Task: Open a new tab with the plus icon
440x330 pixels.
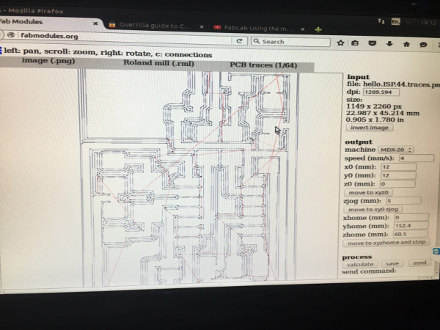Action: click(x=318, y=29)
